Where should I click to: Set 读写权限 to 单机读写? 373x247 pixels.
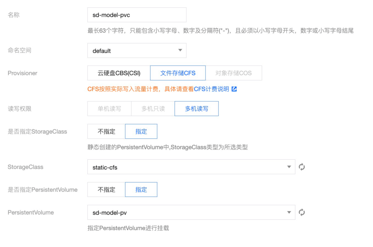coord(109,108)
